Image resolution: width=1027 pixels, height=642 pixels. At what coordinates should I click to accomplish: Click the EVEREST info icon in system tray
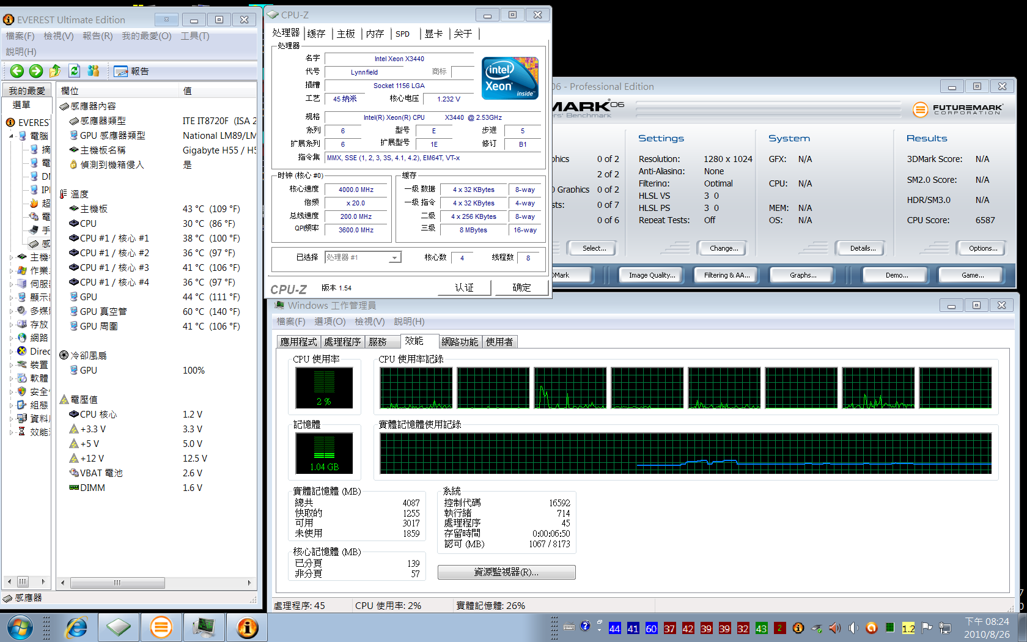click(798, 628)
